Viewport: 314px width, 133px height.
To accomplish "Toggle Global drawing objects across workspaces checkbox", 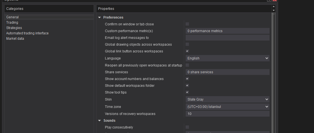I will coord(187,44).
